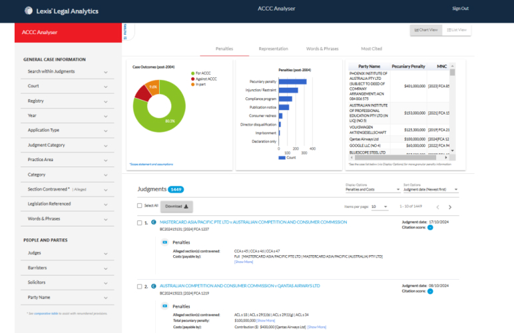Expand the Court filter
Viewport: 514px width, 333px height.
[67, 86]
